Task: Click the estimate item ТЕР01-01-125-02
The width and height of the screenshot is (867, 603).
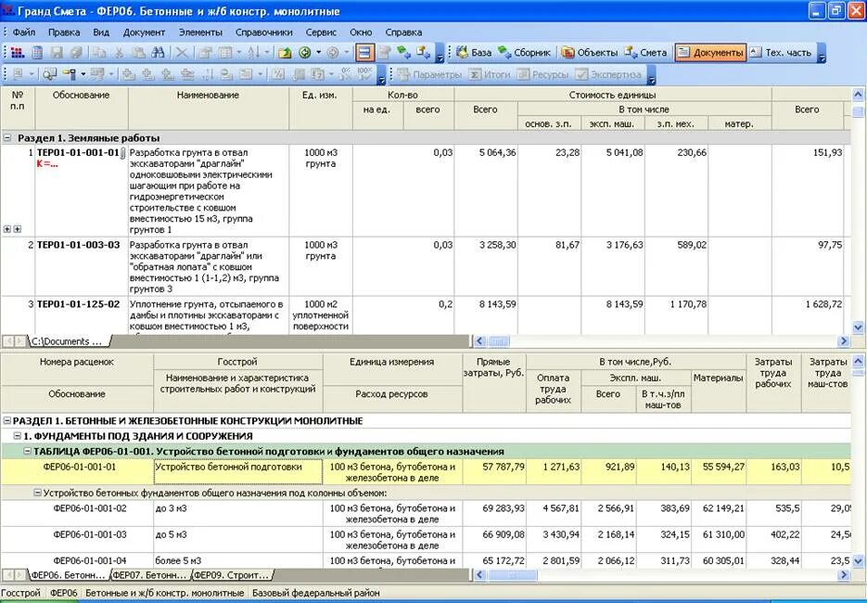Action: tap(79, 304)
